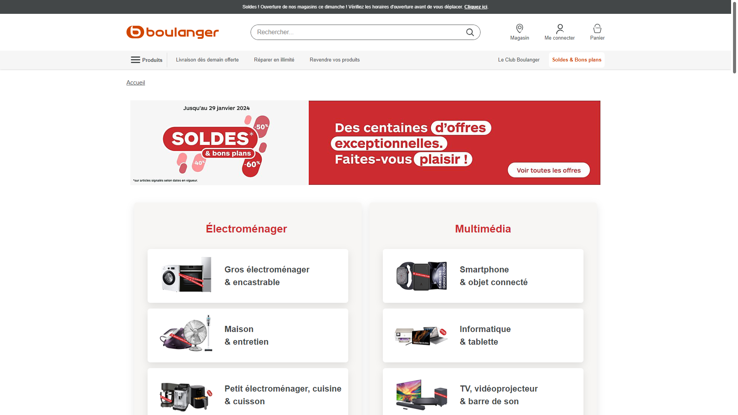Click the search magnifier icon
This screenshot has height=415, width=738.
click(470, 32)
